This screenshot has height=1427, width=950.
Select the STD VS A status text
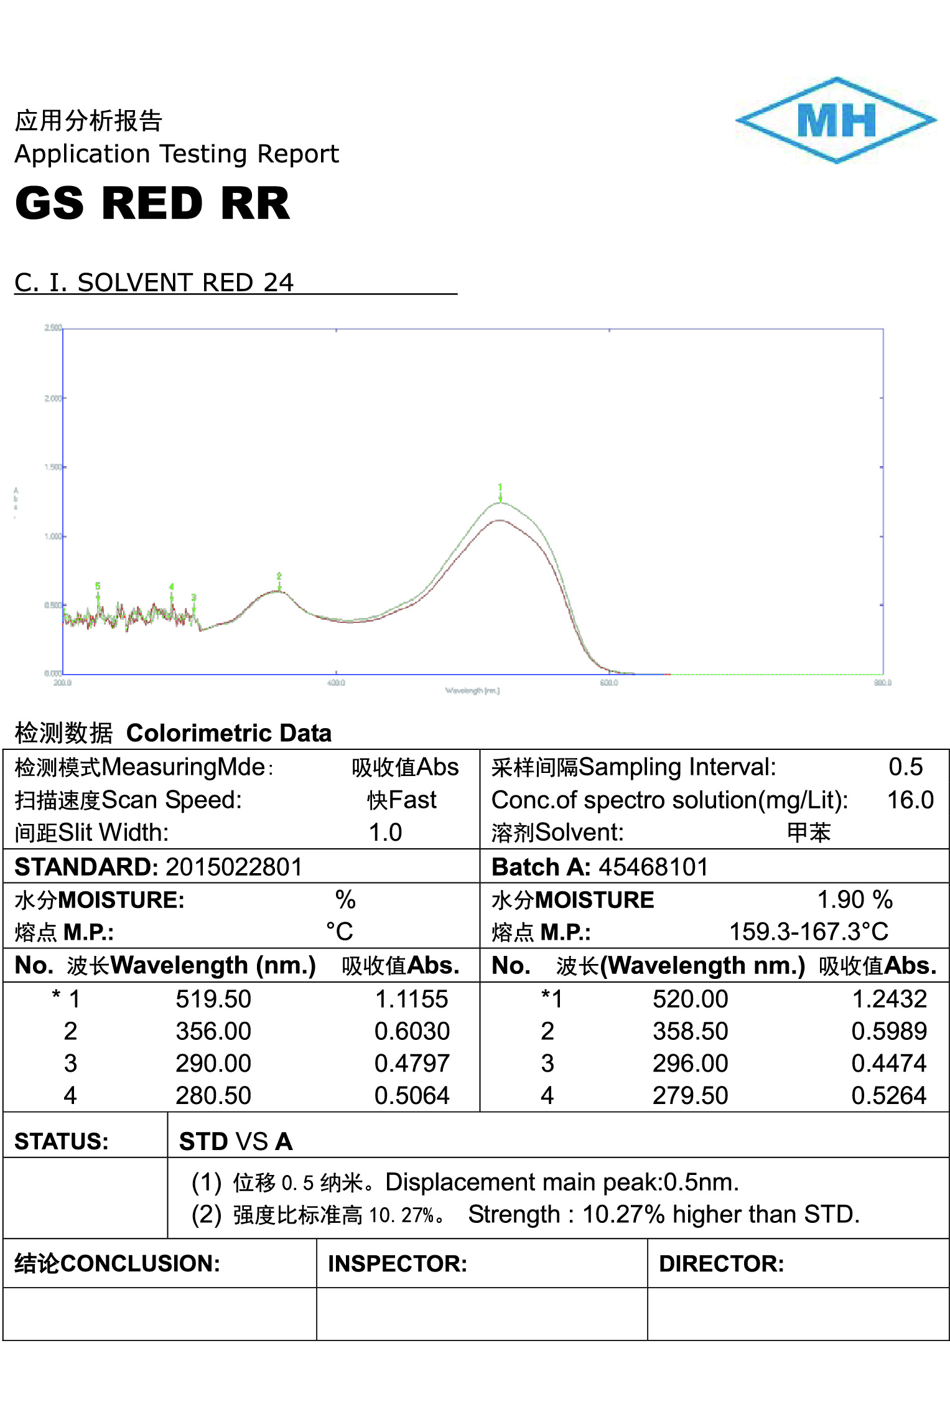(x=235, y=1141)
